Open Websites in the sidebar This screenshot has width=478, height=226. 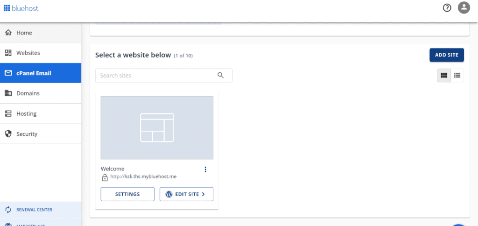point(41,53)
